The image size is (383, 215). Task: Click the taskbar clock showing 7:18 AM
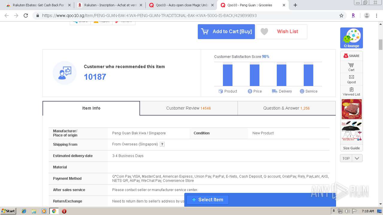[x=368, y=211]
